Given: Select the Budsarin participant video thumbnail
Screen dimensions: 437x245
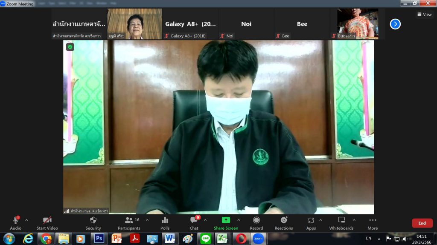Looking at the screenshot, I should pos(358,24).
